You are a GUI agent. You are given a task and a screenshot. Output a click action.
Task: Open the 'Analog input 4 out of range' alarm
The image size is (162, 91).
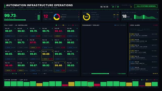(x=144, y=52)
